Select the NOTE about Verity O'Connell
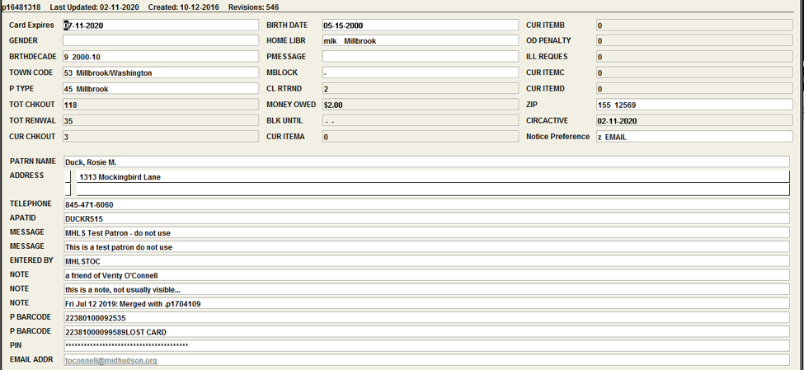The width and height of the screenshot is (804, 370). (x=426, y=275)
